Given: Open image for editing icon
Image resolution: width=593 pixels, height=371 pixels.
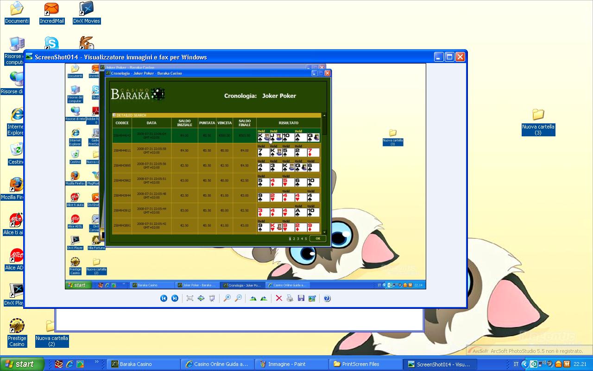Looking at the screenshot, I should coord(312,298).
